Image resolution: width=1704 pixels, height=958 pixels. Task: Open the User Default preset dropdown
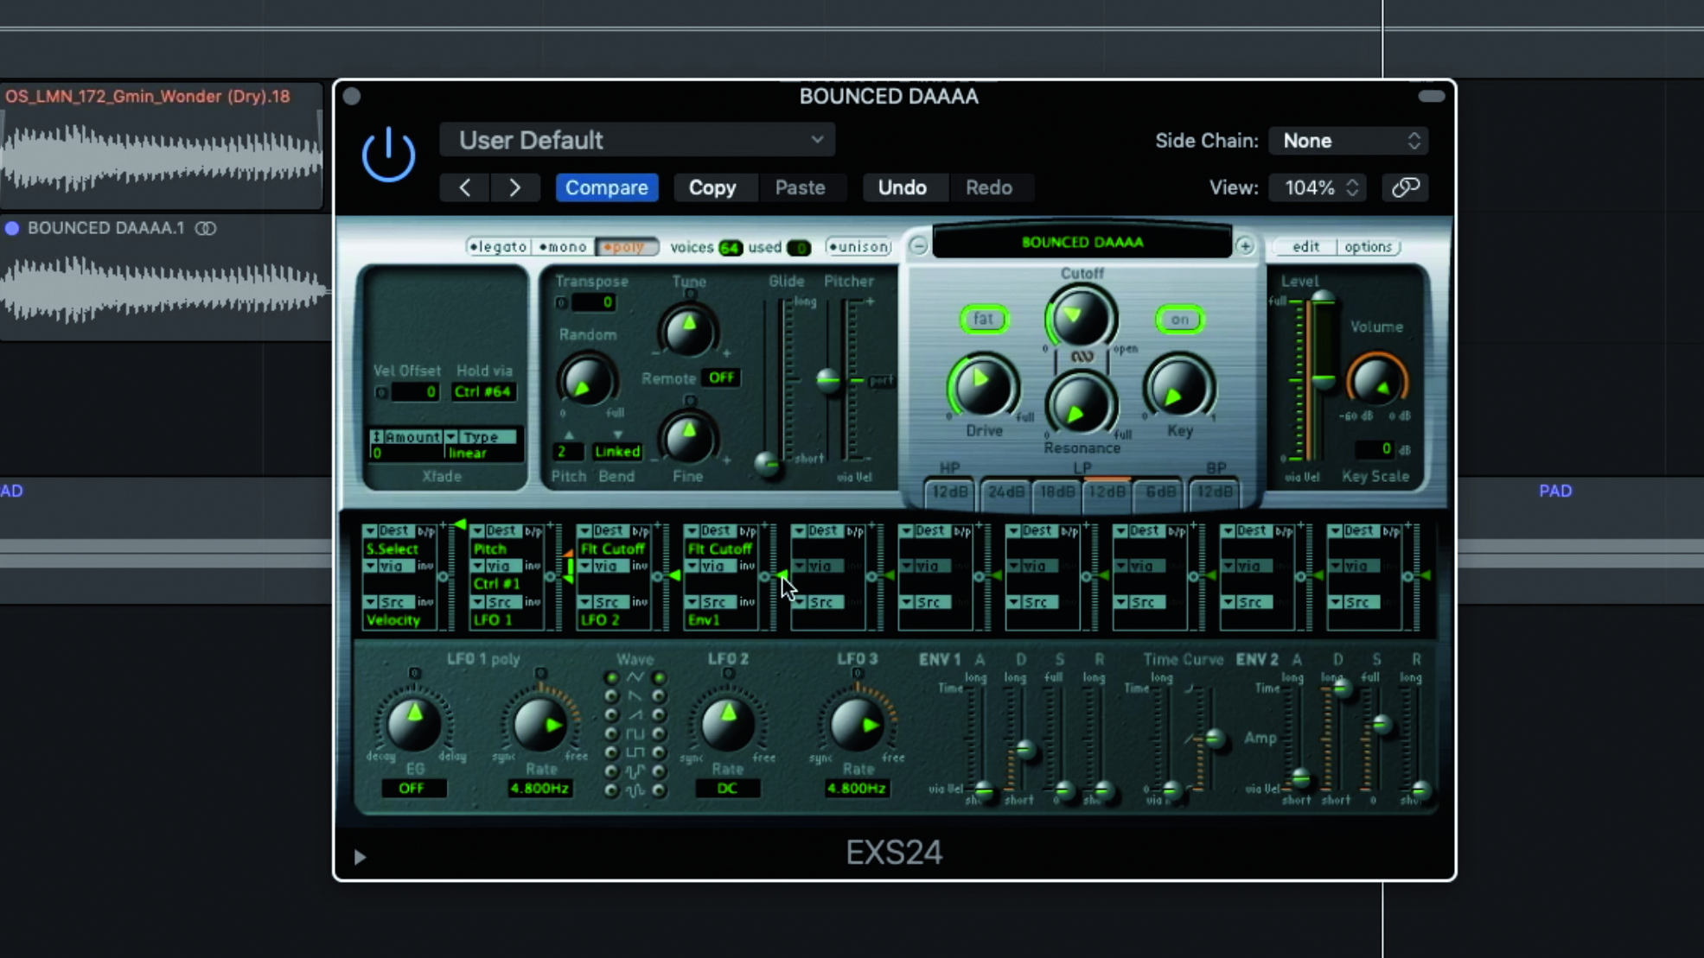pyautogui.click(x=637, y=140)
